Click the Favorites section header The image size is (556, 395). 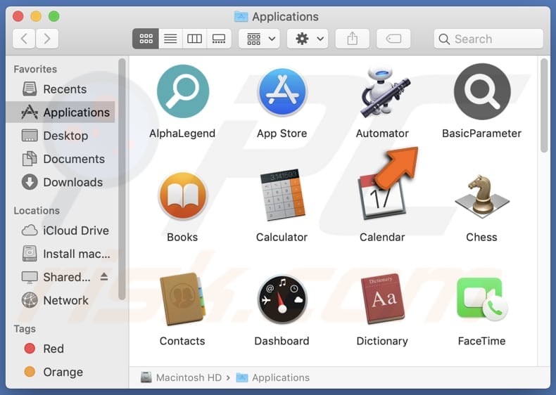(x=35, y=69)
